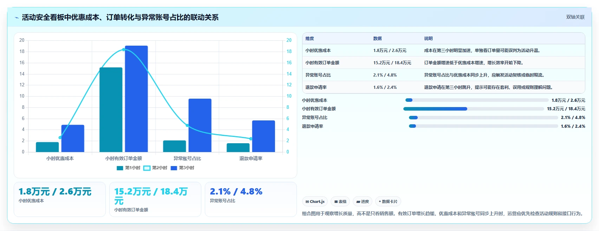Click description starting '成本在第三小时明显加速'
599x231 pixels.
click(x=483, y=51)
